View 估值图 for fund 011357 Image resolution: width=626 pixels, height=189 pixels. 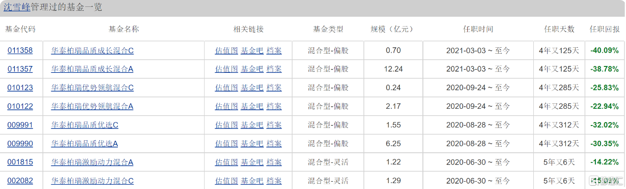click(227, 69)
